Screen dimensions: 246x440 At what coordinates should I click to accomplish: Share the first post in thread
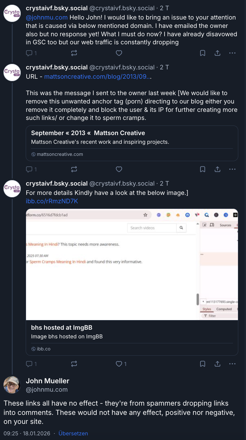(x=217, y=53)
